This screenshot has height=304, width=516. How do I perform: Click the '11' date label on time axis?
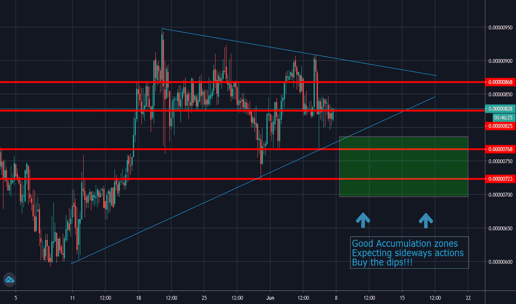(x=73, y=298)
